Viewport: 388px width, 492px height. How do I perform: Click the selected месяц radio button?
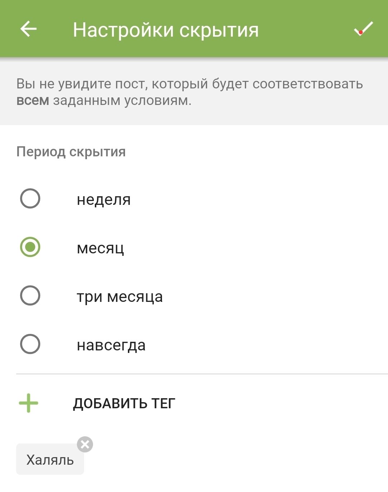point(30,247)
